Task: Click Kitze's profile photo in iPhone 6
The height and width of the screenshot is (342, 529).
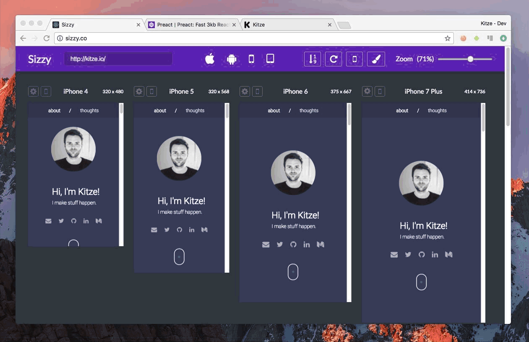Action: tap(293, 173)
